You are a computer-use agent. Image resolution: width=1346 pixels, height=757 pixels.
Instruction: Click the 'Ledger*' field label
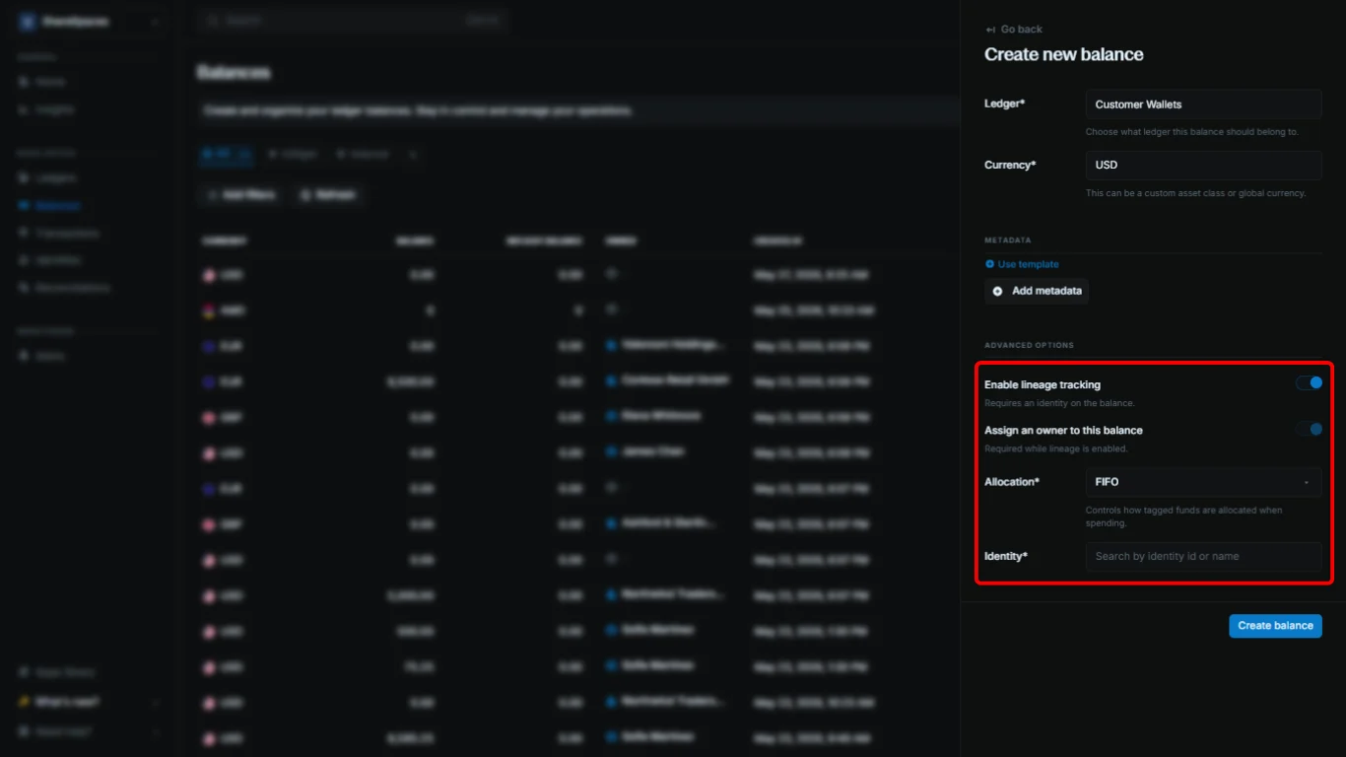click(1005, 103)
